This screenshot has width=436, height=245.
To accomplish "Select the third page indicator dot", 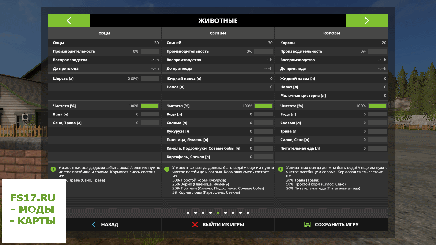I will [x=203, y=212].
